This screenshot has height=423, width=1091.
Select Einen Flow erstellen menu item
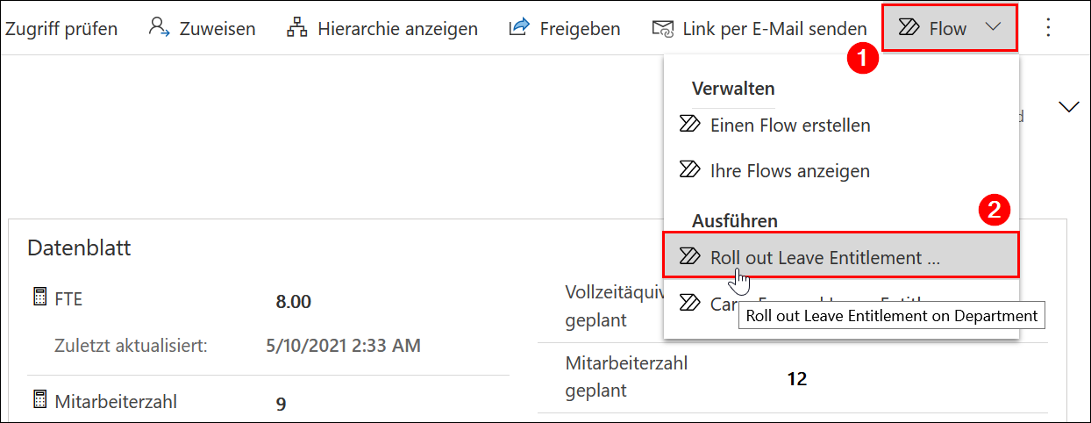click(x=789, y=125)
